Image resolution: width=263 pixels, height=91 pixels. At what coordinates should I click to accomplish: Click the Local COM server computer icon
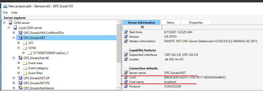click(15, 28)
